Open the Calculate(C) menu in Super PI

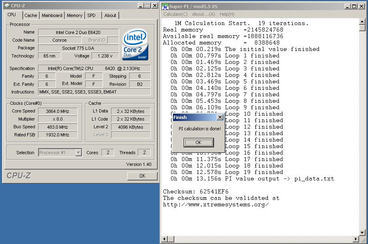pos(175,14)
